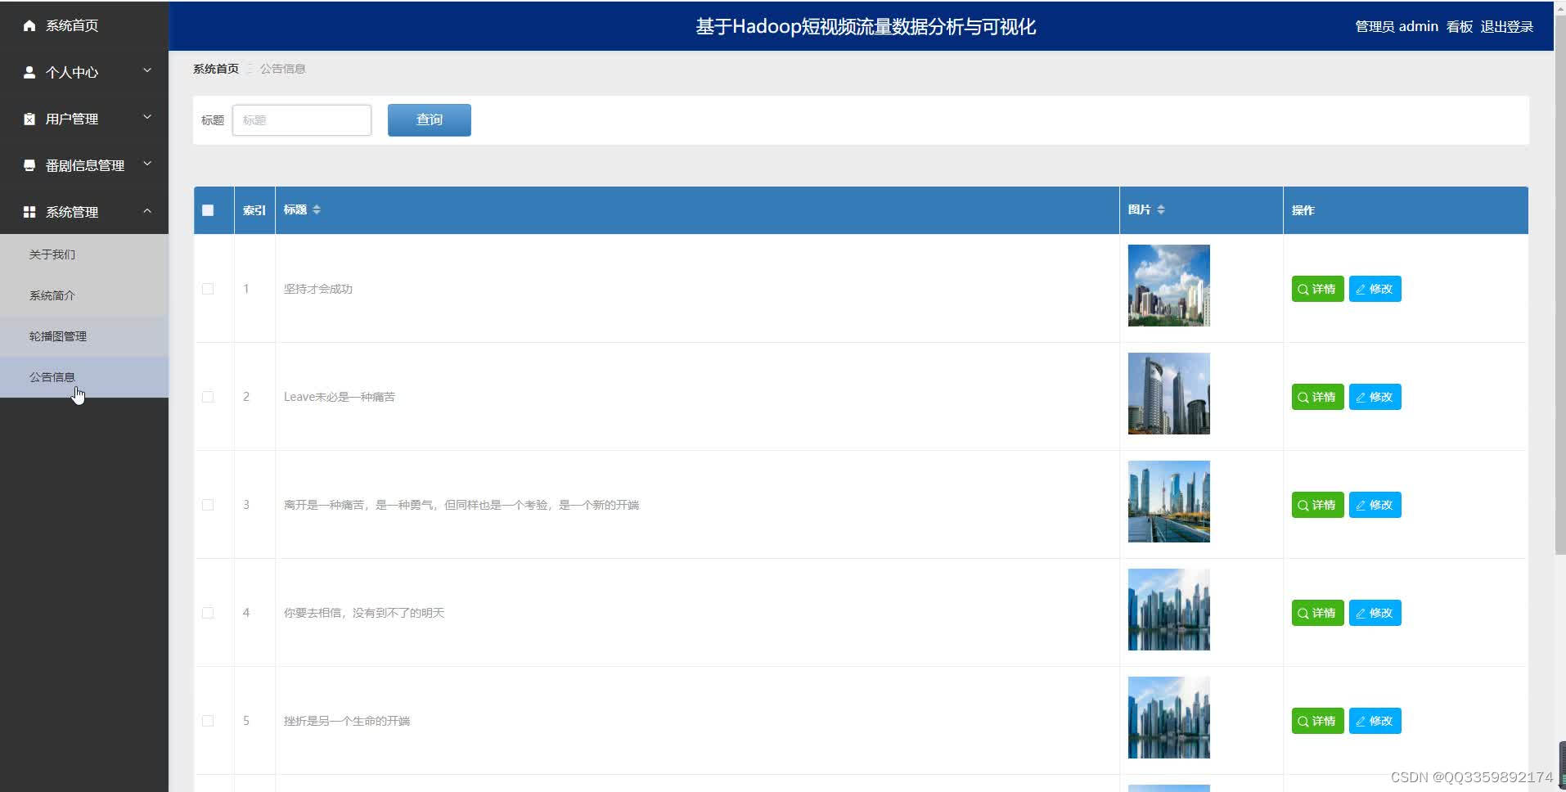Expand the 番剧信息管理 menu chevron
This screenshot has height=792, width=1566.
click(147, 164)
